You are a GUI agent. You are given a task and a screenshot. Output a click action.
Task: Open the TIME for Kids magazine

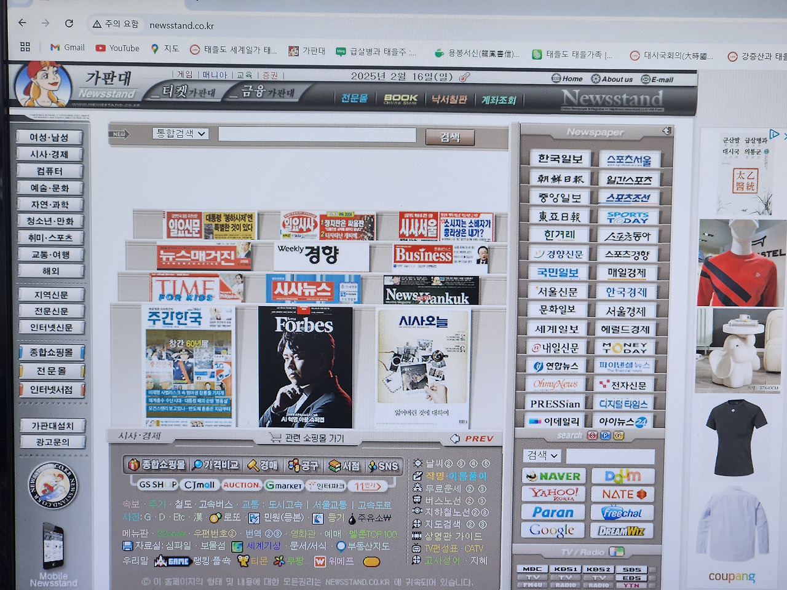coord(197,288)
